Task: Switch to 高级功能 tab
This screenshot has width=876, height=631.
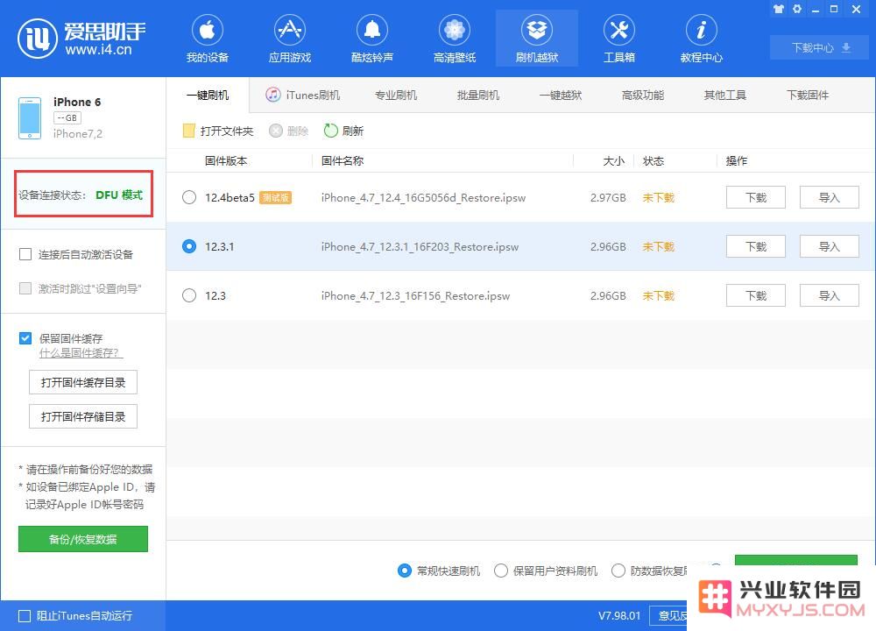Action: click(643, 95)
